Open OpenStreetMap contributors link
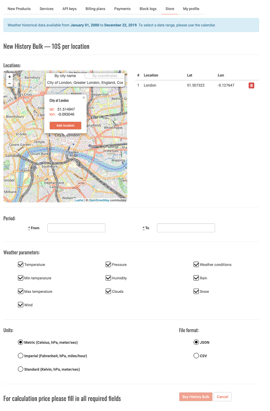 click(x=99, y=200)
